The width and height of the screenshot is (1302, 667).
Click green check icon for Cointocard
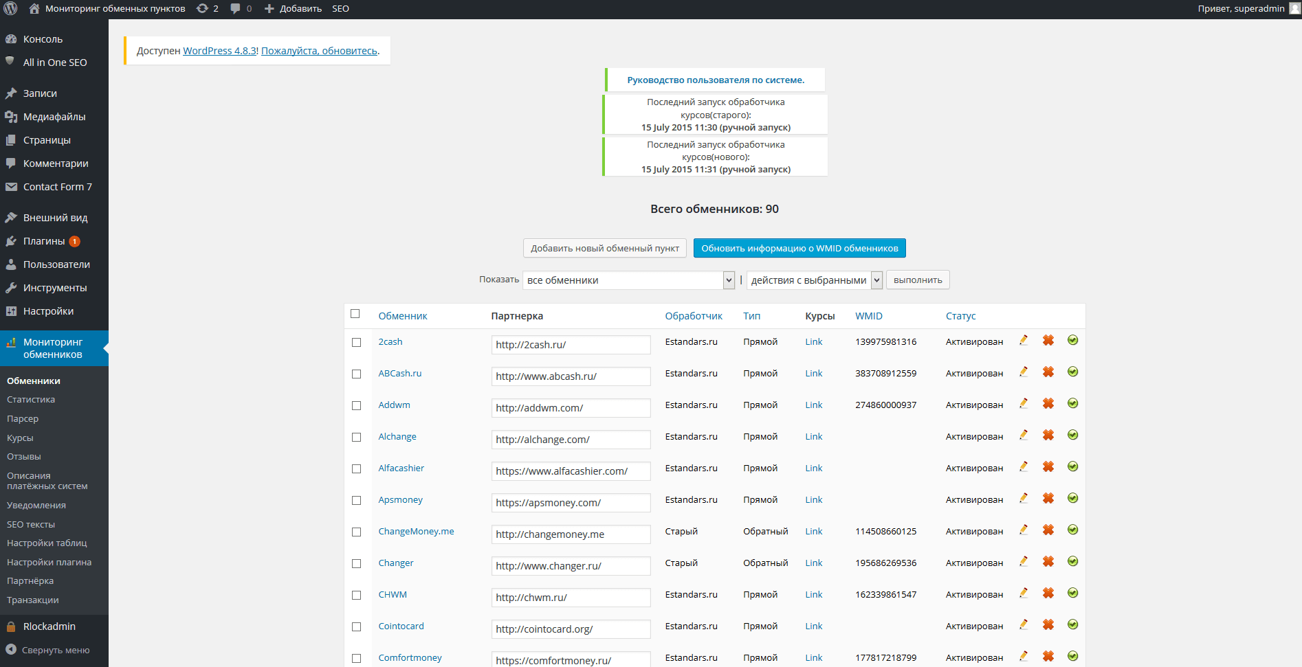[x=1072, y=624]
